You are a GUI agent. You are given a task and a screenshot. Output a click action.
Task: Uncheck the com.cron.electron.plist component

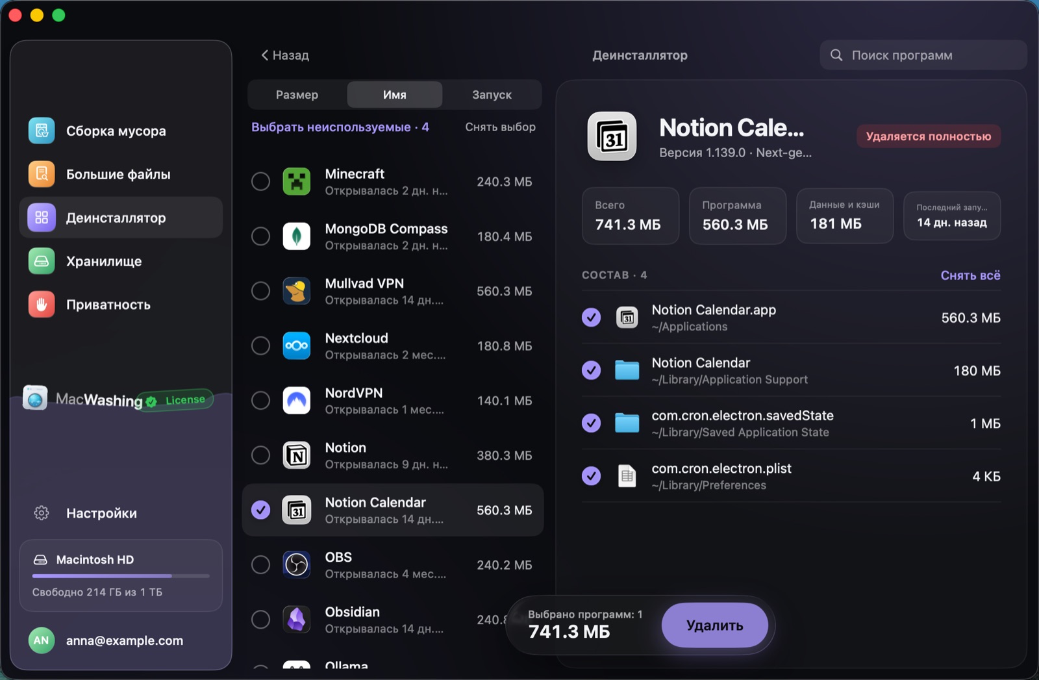(x=591, y=476)
